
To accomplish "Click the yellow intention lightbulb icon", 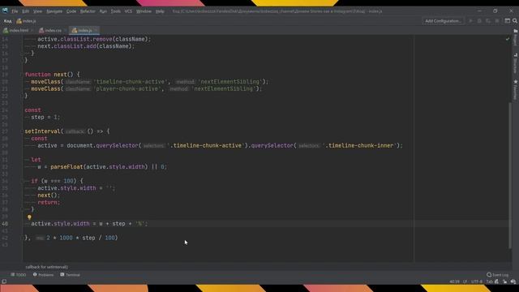I will click(29, 217).
